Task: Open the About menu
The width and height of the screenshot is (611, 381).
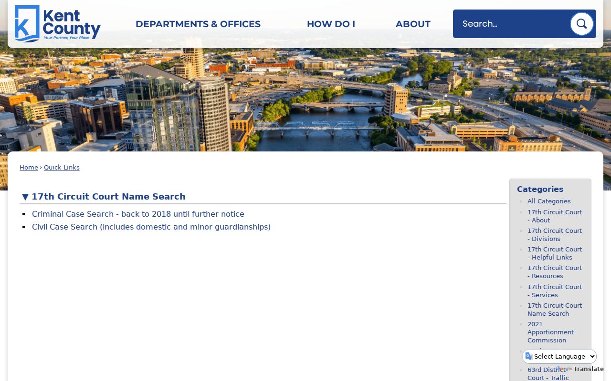Action: coord(413,24)
